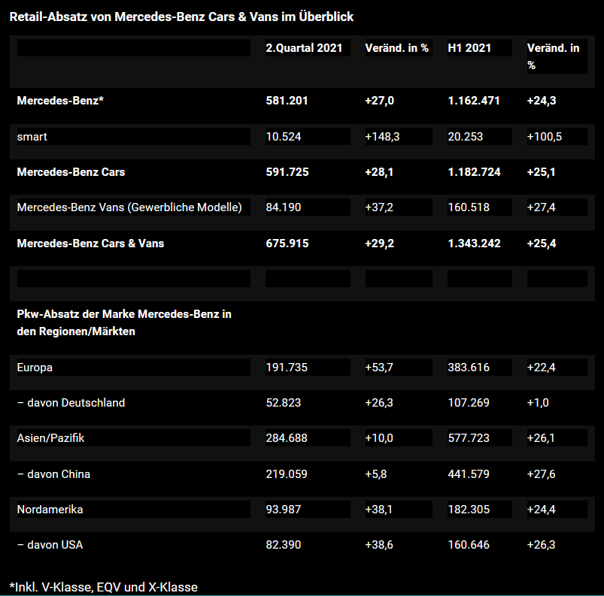Click Vans quarterly sales figure 84.190
The width and height of the screenshot is (604, 596).
(x=284, y=207)
